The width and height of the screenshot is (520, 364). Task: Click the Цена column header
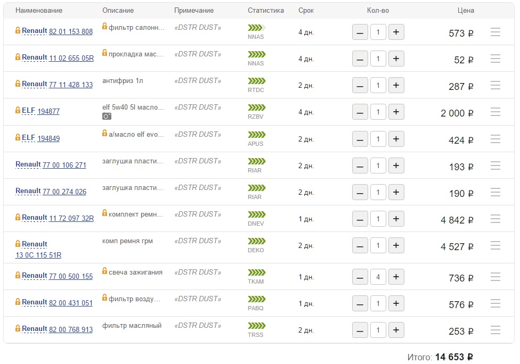[x=466, y=11]
